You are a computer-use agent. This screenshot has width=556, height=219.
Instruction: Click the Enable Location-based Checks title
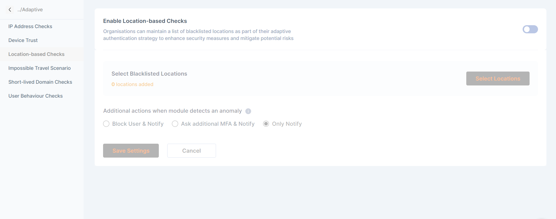(145, 21)
